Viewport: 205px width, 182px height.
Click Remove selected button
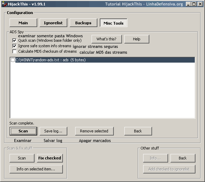[94, 131]
